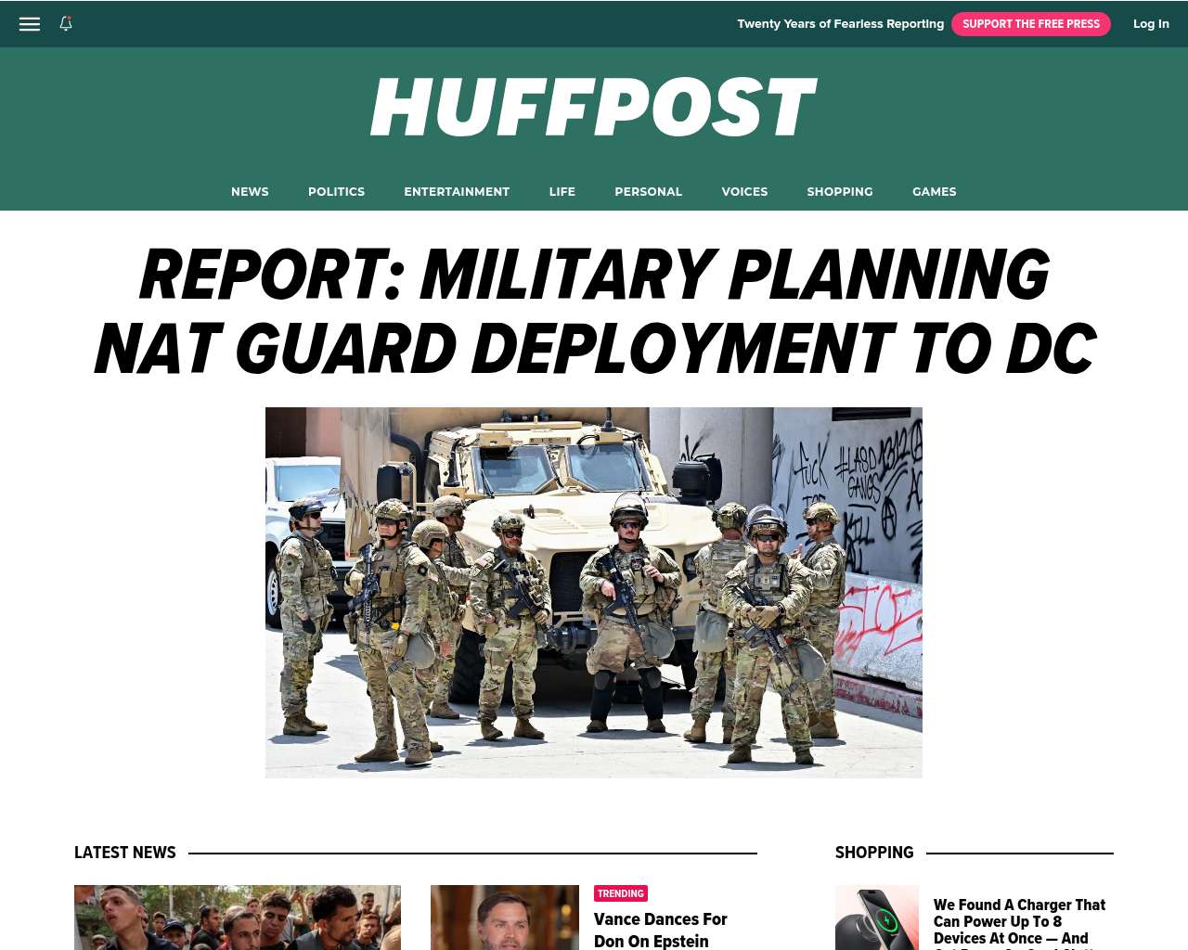Click 'Twenty Years of Fearless Reporting' text
Image resolution: width=1188 pixels, height=950 pixels.
[x=840, y=24]
